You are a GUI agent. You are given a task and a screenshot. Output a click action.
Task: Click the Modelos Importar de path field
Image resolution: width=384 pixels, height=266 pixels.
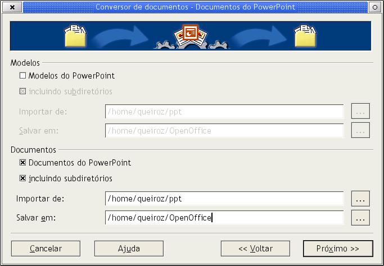(224, 112)
